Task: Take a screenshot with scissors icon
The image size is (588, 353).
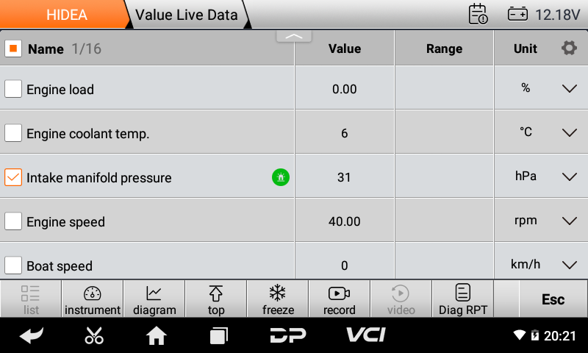Action: 94,335
